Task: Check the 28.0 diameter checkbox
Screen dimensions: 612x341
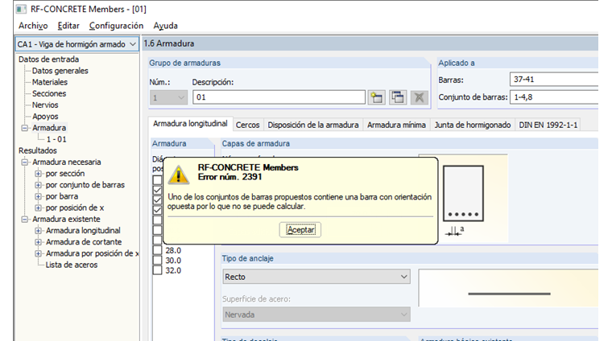Action: coord(157,250)
